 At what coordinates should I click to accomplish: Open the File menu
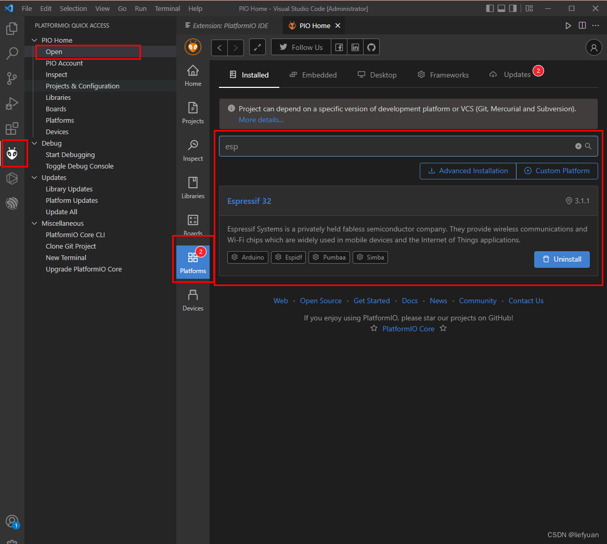click(x=27, y=8)
